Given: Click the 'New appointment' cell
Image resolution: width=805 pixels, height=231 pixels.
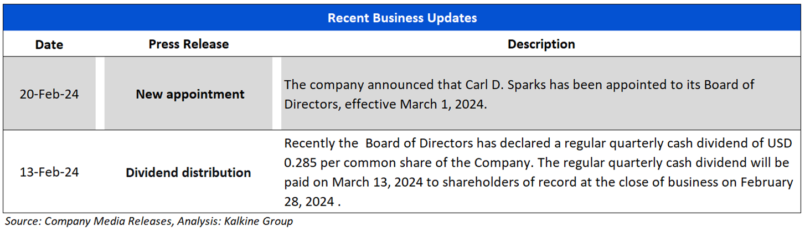Looking at the screenshot, I should (190, 94).
